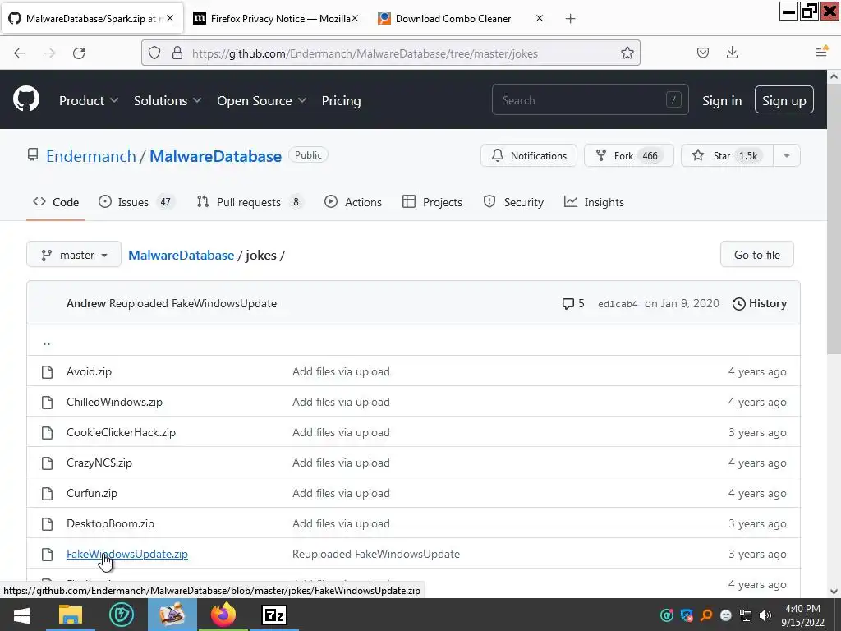Click the shield tracking protection icon
The width and height of the screenshot is (841, 631).
click(154, 53)
